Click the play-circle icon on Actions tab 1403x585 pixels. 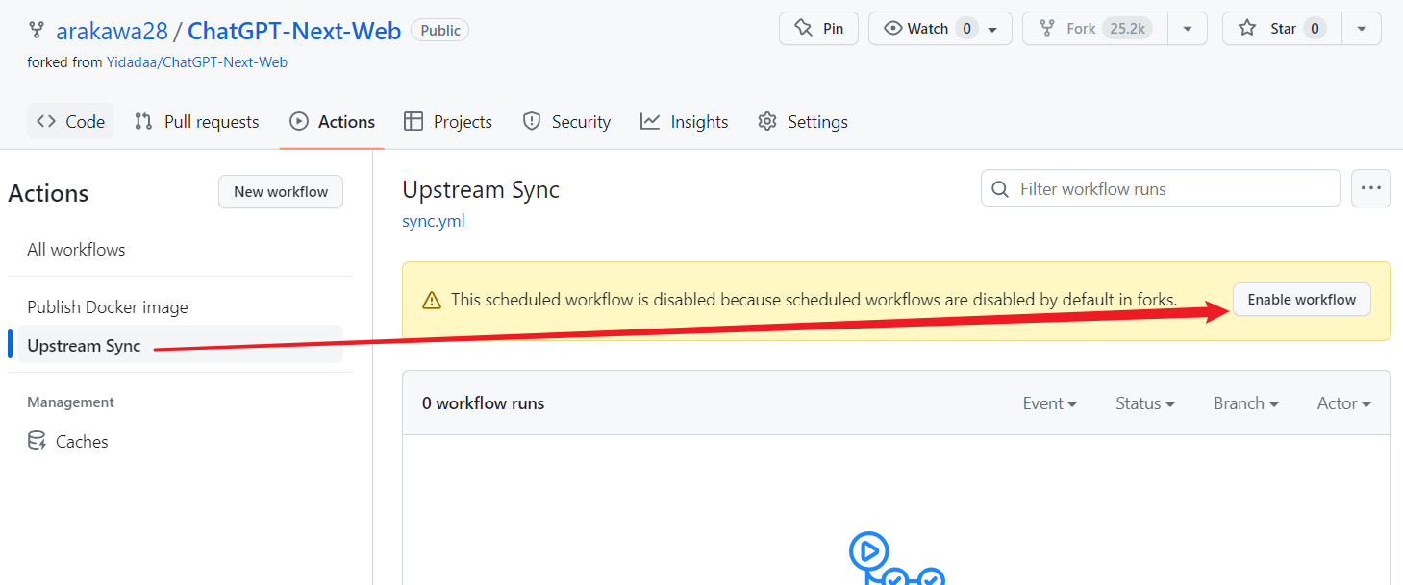click(299, 122)
